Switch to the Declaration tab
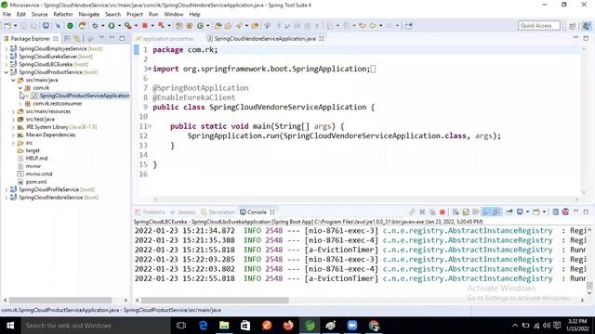Viewport: 595px width, 334px height. [221, 212]
